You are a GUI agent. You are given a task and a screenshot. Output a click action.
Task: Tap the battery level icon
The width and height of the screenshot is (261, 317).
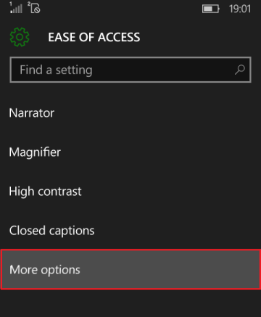click(210, 9)
